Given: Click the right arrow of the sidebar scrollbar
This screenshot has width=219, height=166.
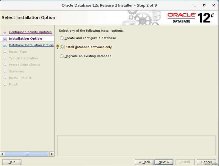Looking at the screenshot, I should (52, 154).
